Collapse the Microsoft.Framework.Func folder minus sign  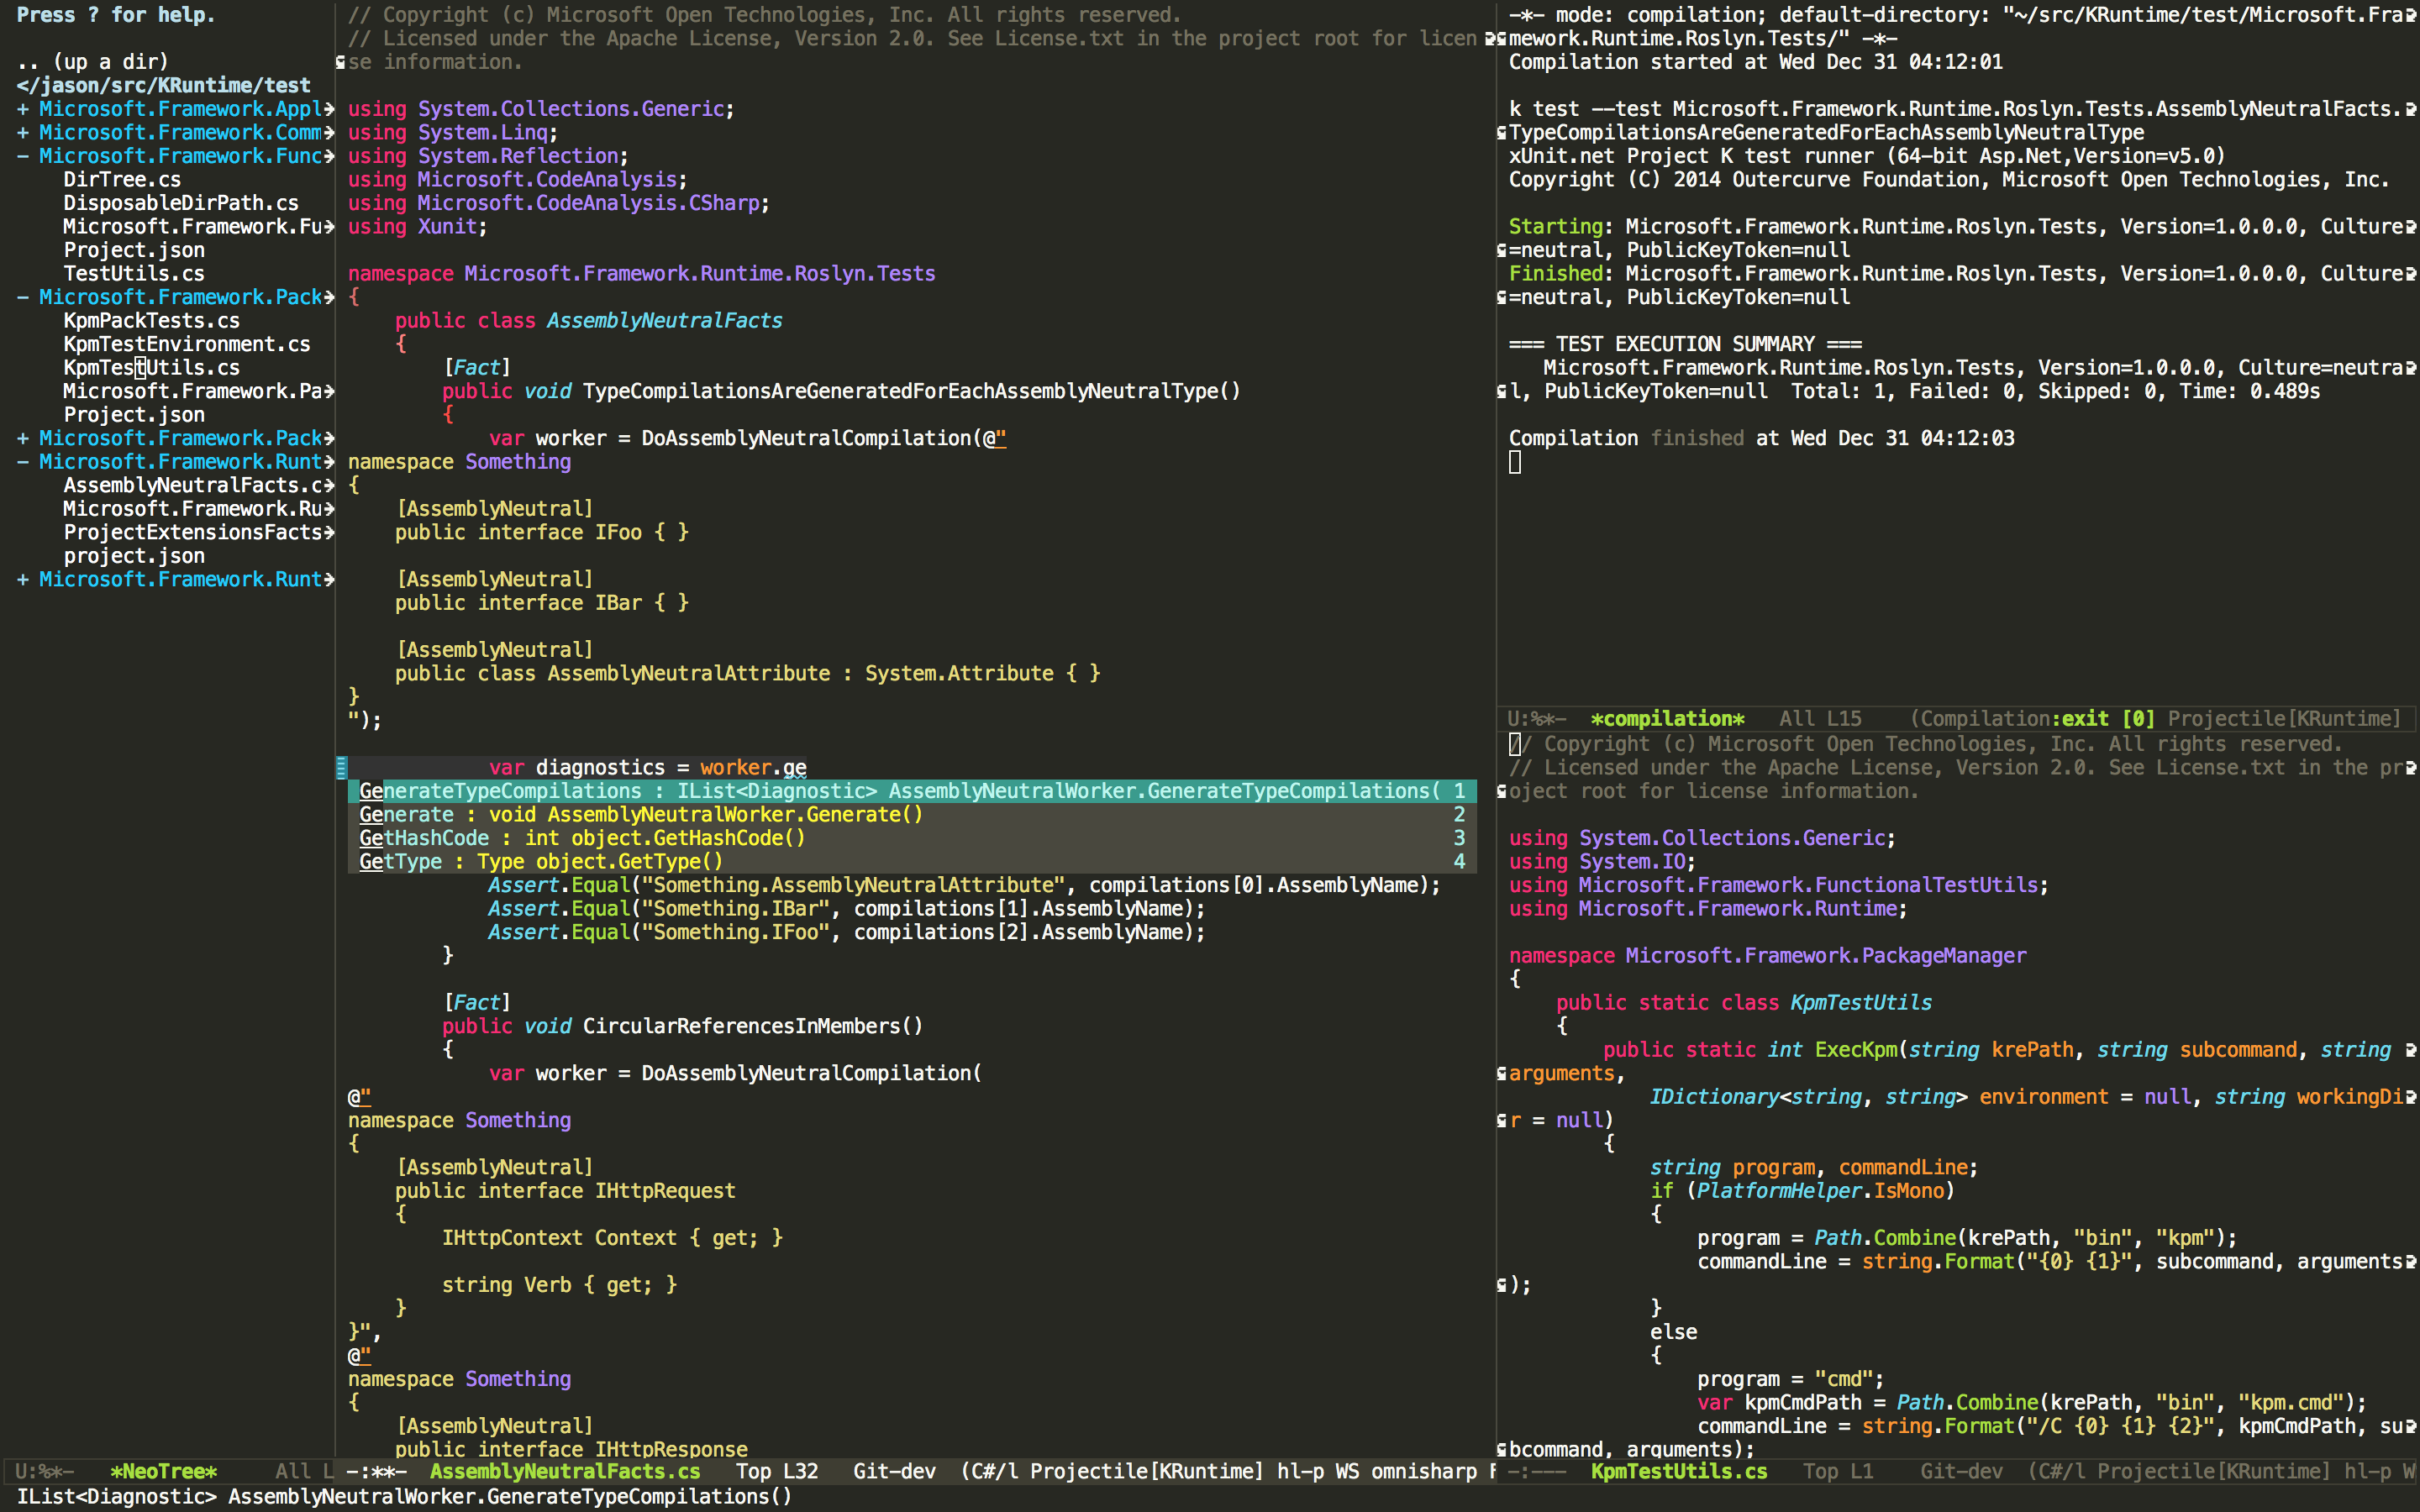click(x=22, y=156)
